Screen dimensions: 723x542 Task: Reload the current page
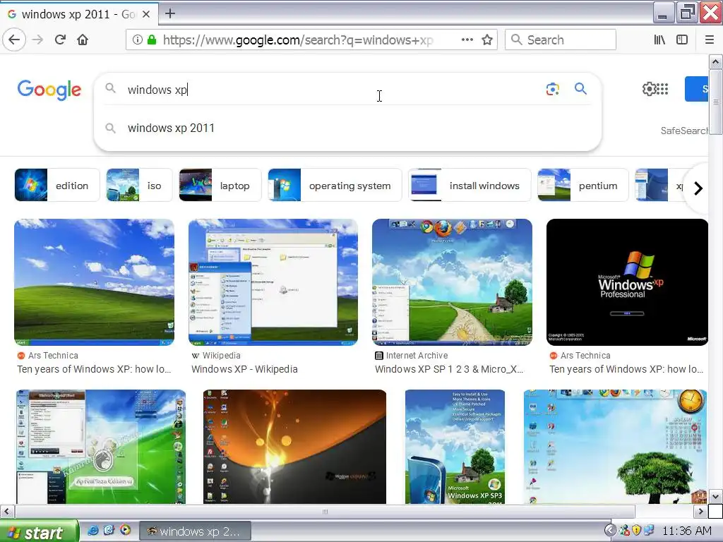click(60, 40)
